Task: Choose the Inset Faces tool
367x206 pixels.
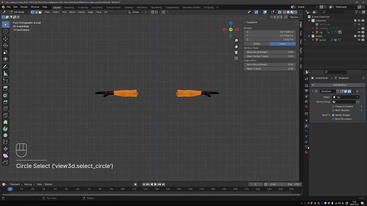Action: (x=5, y=96)
